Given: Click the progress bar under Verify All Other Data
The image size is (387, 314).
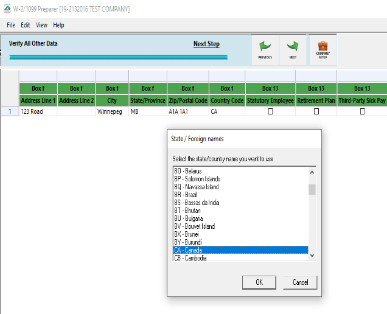Looking at the screenshot, I should [x=118, y=57].
